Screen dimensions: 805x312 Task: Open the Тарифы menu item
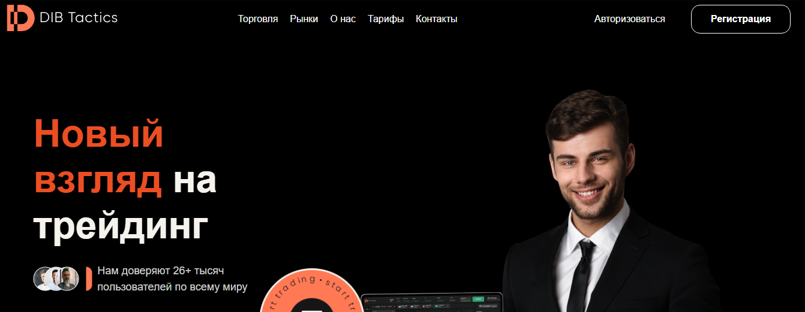[386, 19]
